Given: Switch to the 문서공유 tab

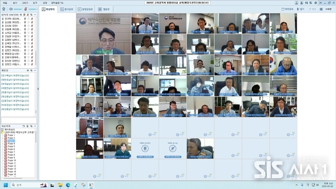Looking at the screenshot, I should pos(67,9).
